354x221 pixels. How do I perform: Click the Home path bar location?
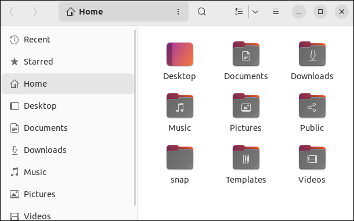[124, 12]
